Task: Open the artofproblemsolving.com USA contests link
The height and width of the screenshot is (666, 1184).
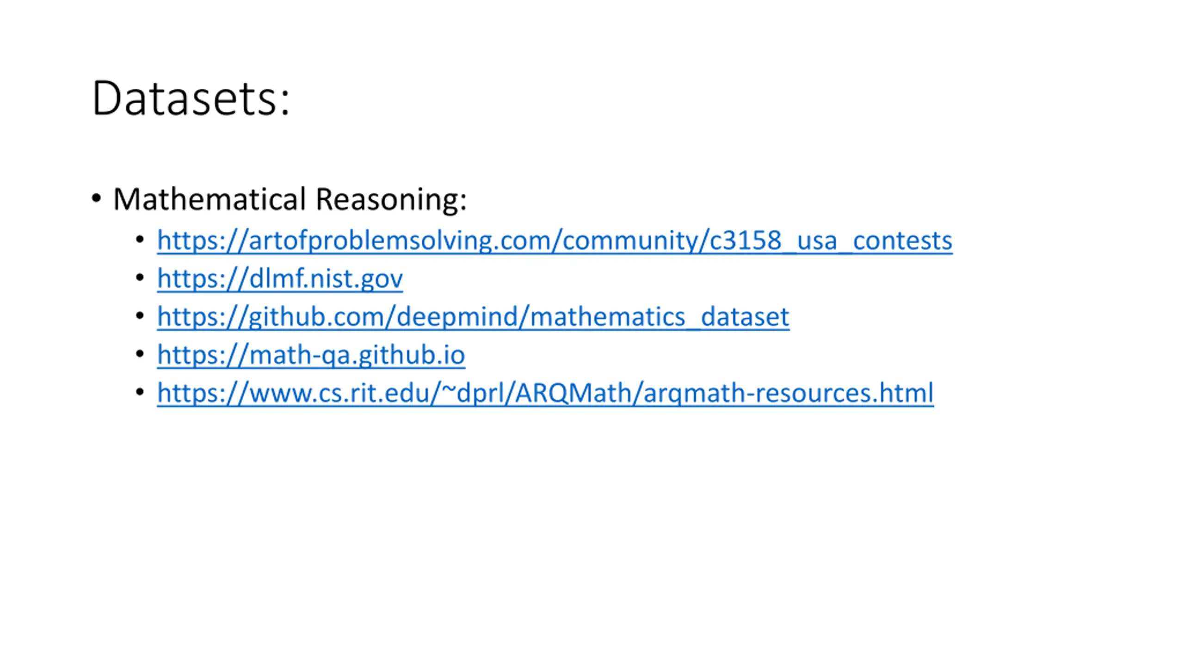Action: tap(555, 240)
